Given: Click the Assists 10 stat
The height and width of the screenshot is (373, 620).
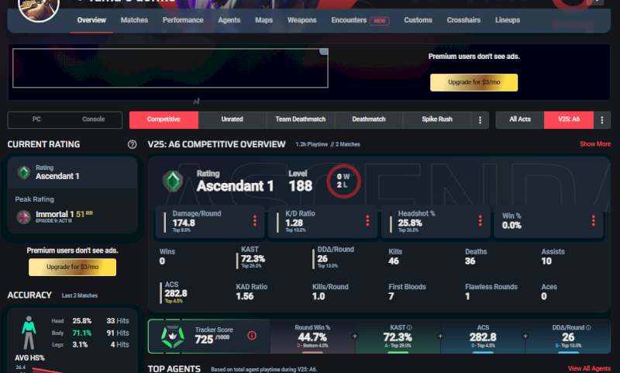Looking at the screenshot, I should [553, 257].
